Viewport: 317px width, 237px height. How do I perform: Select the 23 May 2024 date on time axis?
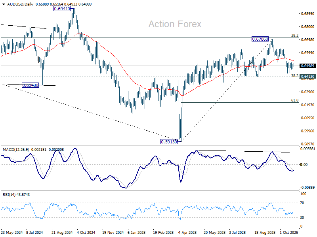(11, 233)
